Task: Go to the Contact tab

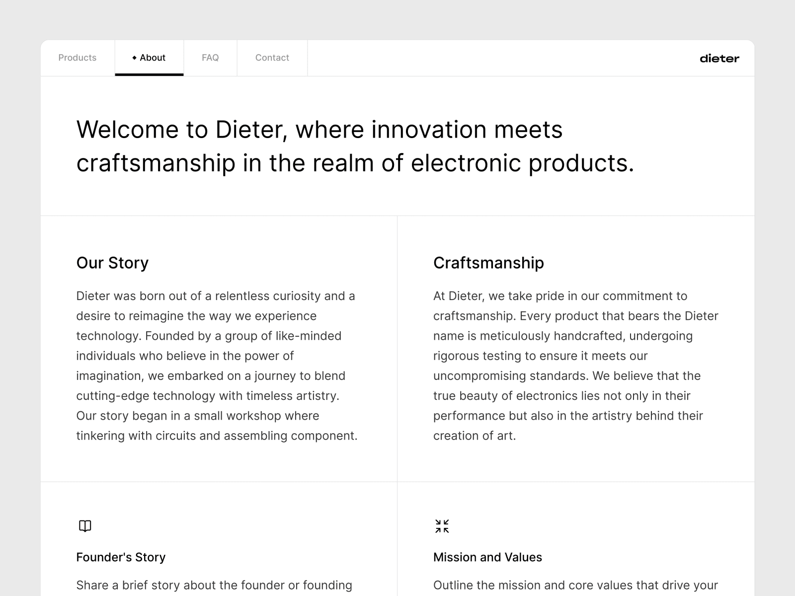Action: click(272, 58)
